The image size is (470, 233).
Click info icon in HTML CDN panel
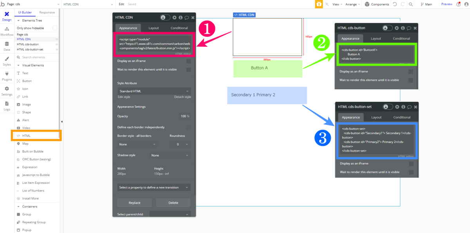pos(181,18)
